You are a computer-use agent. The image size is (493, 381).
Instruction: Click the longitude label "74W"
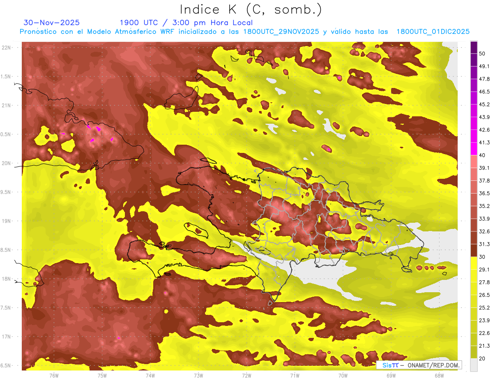[150, 376]
